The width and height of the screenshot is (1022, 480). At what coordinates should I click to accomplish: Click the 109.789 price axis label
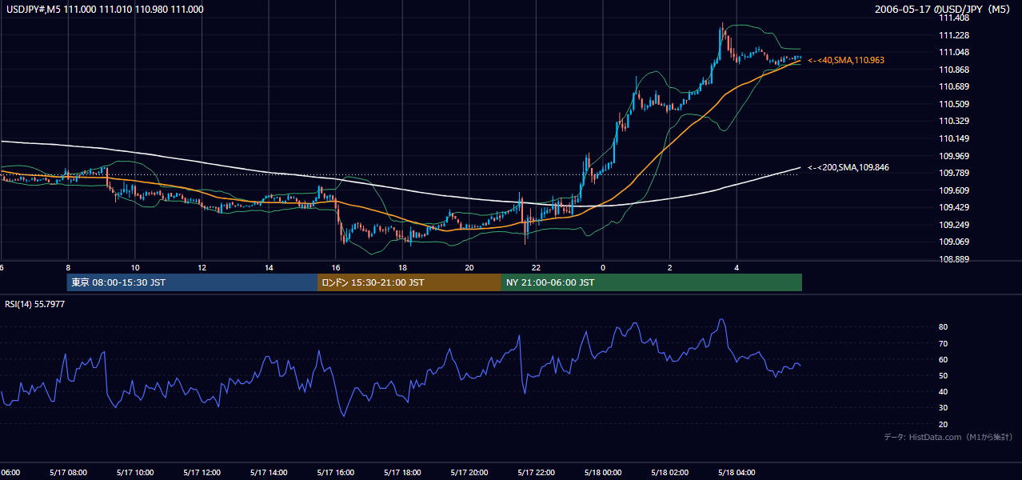pos(954,173)
